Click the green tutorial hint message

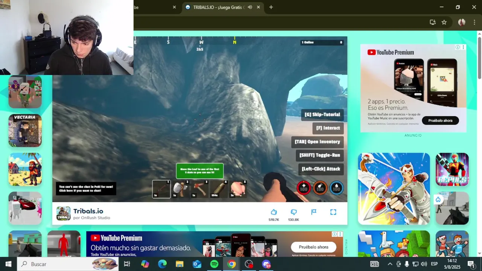coord(200,171)
